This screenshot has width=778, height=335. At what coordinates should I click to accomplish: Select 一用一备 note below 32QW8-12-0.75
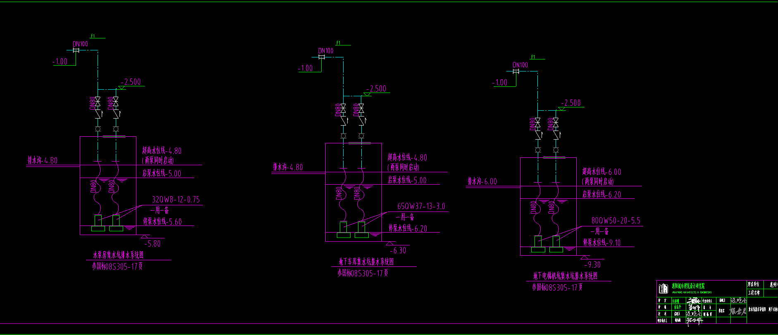pos(160,211)
